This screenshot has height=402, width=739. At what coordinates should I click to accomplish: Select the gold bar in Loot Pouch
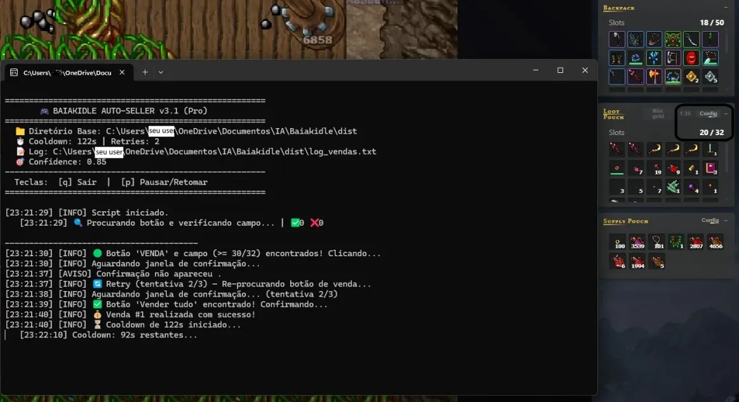tap(691, 168)
